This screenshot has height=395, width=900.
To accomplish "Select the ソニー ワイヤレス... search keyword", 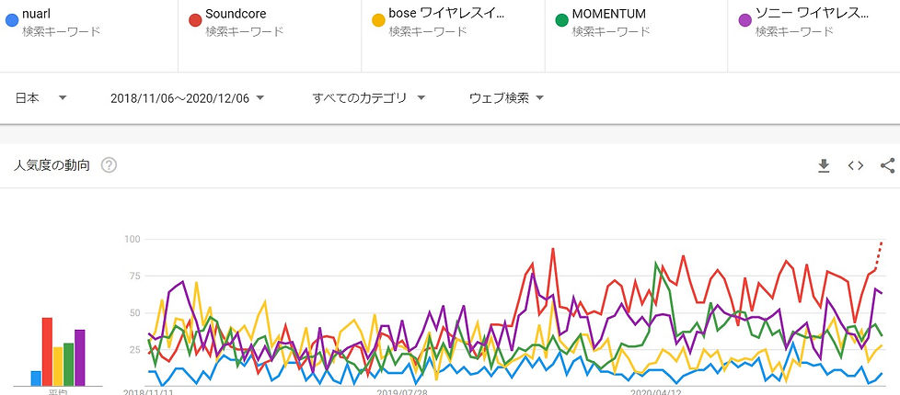I will pyautogui.click(x=812, y=14).
